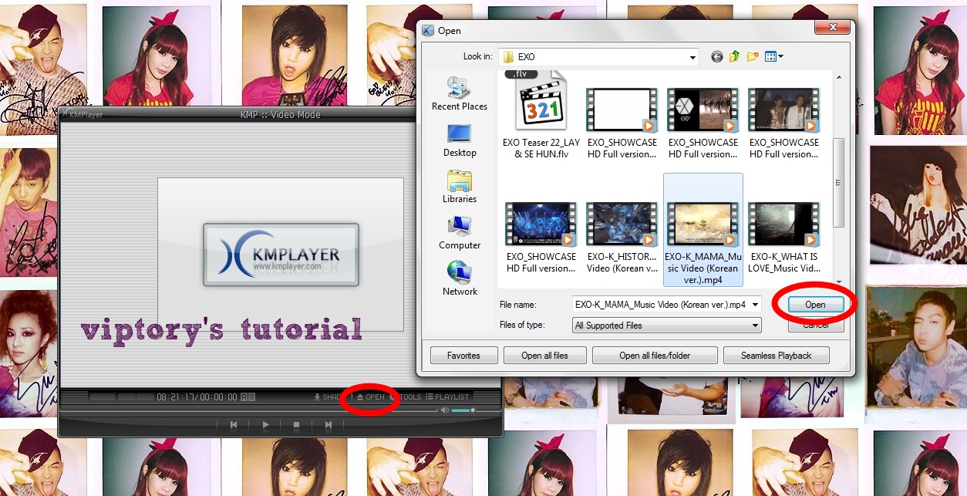Open Computer in places sidebar

click(460, 233)
